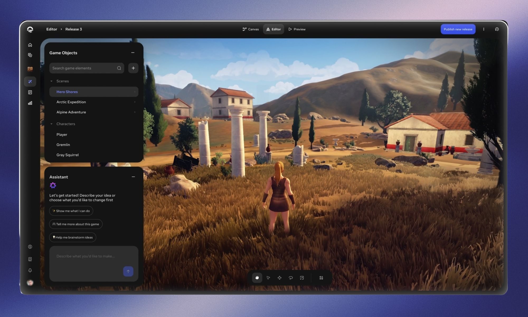This screenshot has width=528, height=317.
Task: Switch to the Canvas tab
Action: click(251, 29)
